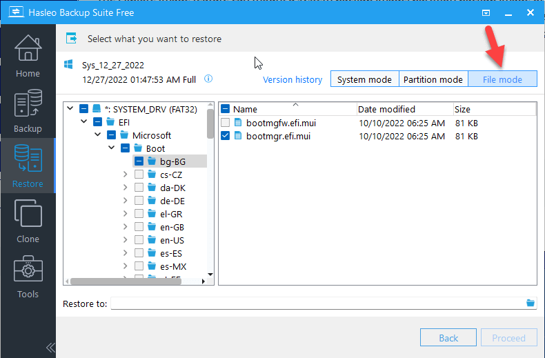Switch to System mode tab
The width and height of the screenshot is (545, 358).
coord(364,79)
